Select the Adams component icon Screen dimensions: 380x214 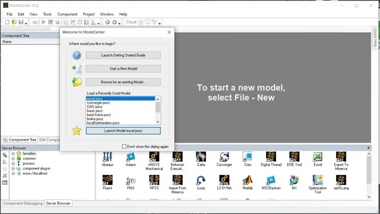point(131,157)
